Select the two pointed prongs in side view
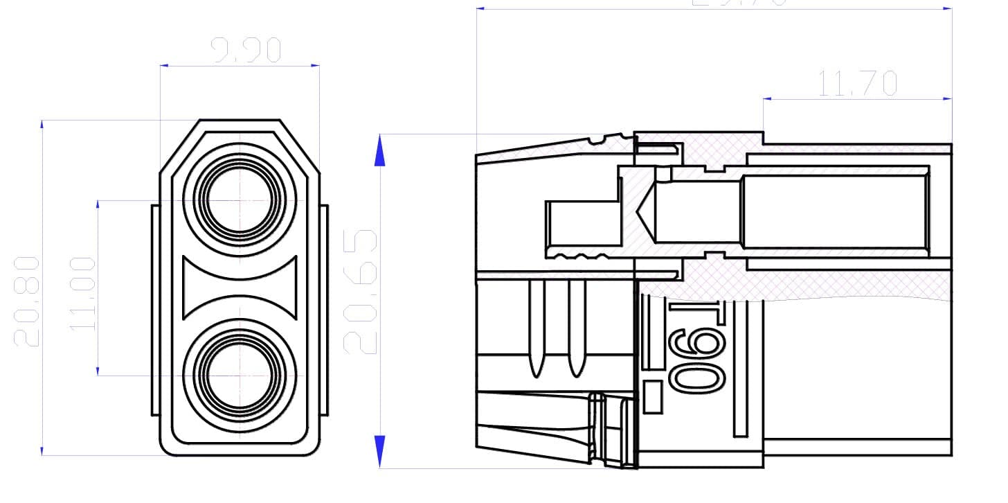1008x503 pixels. tap(557, 329)
